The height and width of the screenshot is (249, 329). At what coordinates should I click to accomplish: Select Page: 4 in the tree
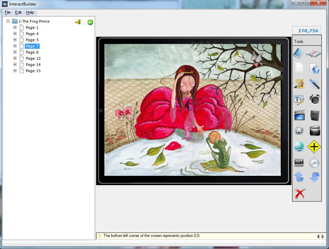32,34
